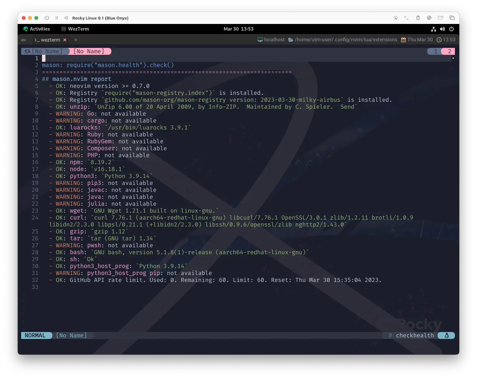
Task: Click the Thu Mar 30 date status
Action: tap(420, 40)
